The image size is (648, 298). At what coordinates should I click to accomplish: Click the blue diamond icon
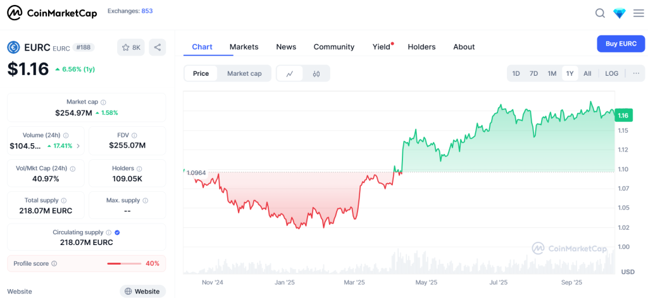tap(619, 13)
